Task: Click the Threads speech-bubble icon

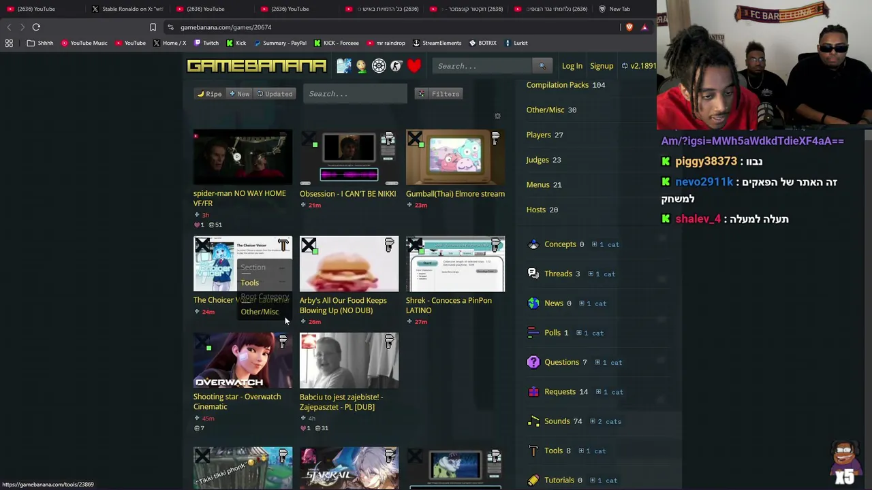Action: pos(533,274)
